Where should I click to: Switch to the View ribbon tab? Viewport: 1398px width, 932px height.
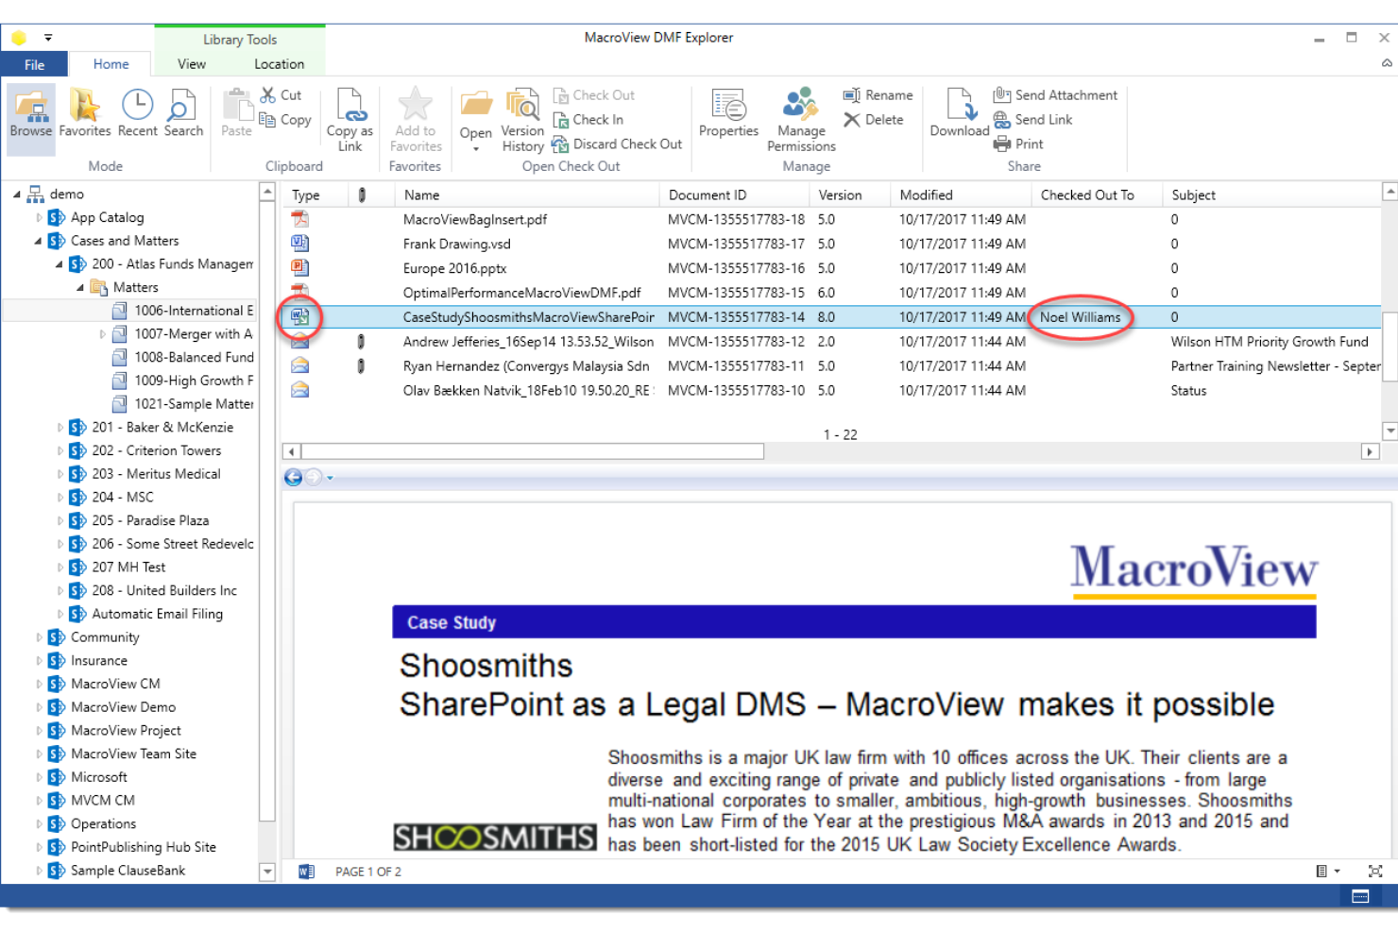pos(192,63)
